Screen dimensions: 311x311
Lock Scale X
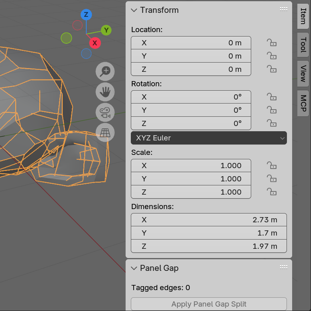(272, 165)
